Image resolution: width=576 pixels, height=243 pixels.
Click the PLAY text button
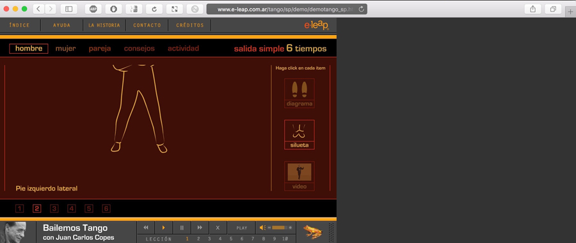(242, 228)
